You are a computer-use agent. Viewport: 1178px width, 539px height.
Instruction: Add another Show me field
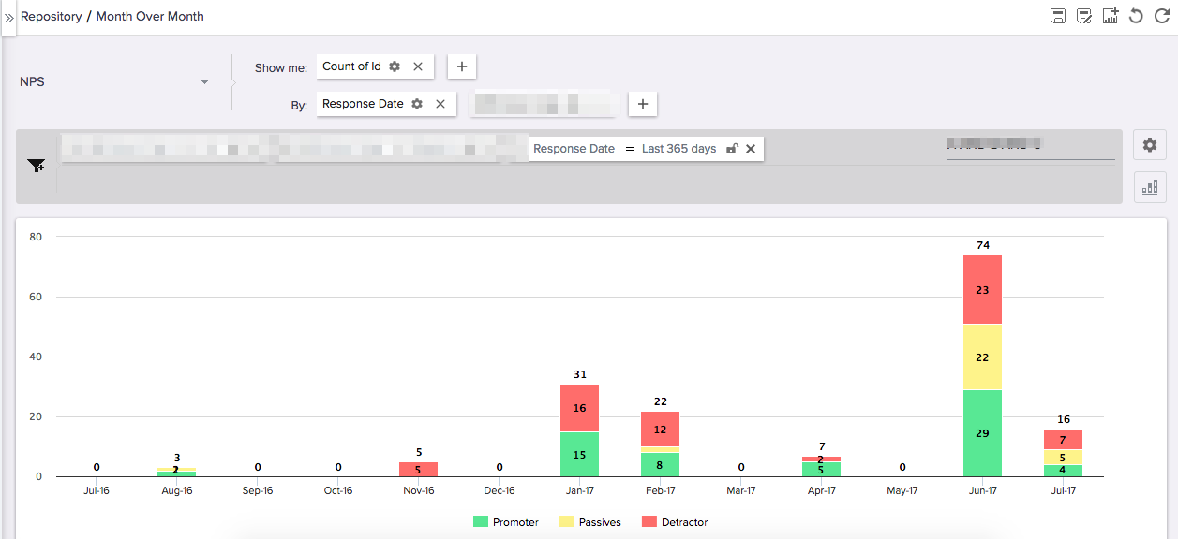click(x=462, y=66)
